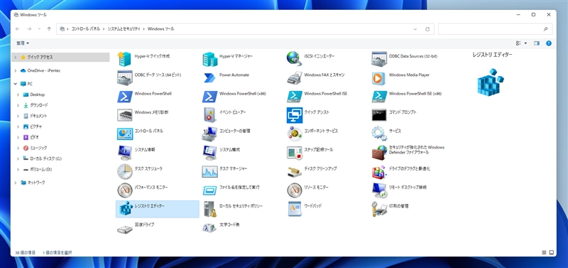Click the タスク スケジューラ clock icon
This screenshot has height=268, width=568.
pos(125,171)
